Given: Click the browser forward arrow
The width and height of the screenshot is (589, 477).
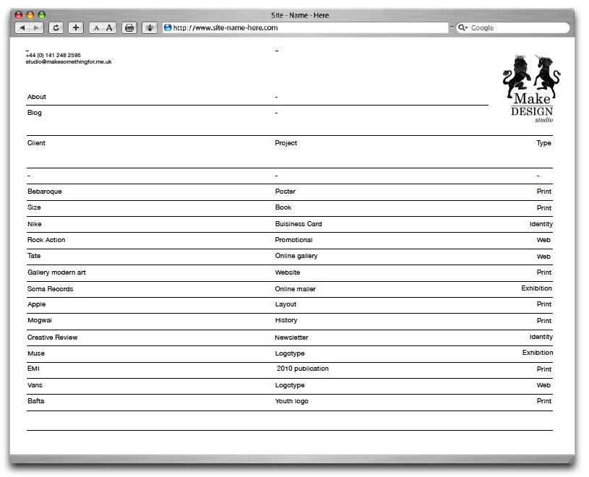Looking at the screenshot, I should pos(36,27).
